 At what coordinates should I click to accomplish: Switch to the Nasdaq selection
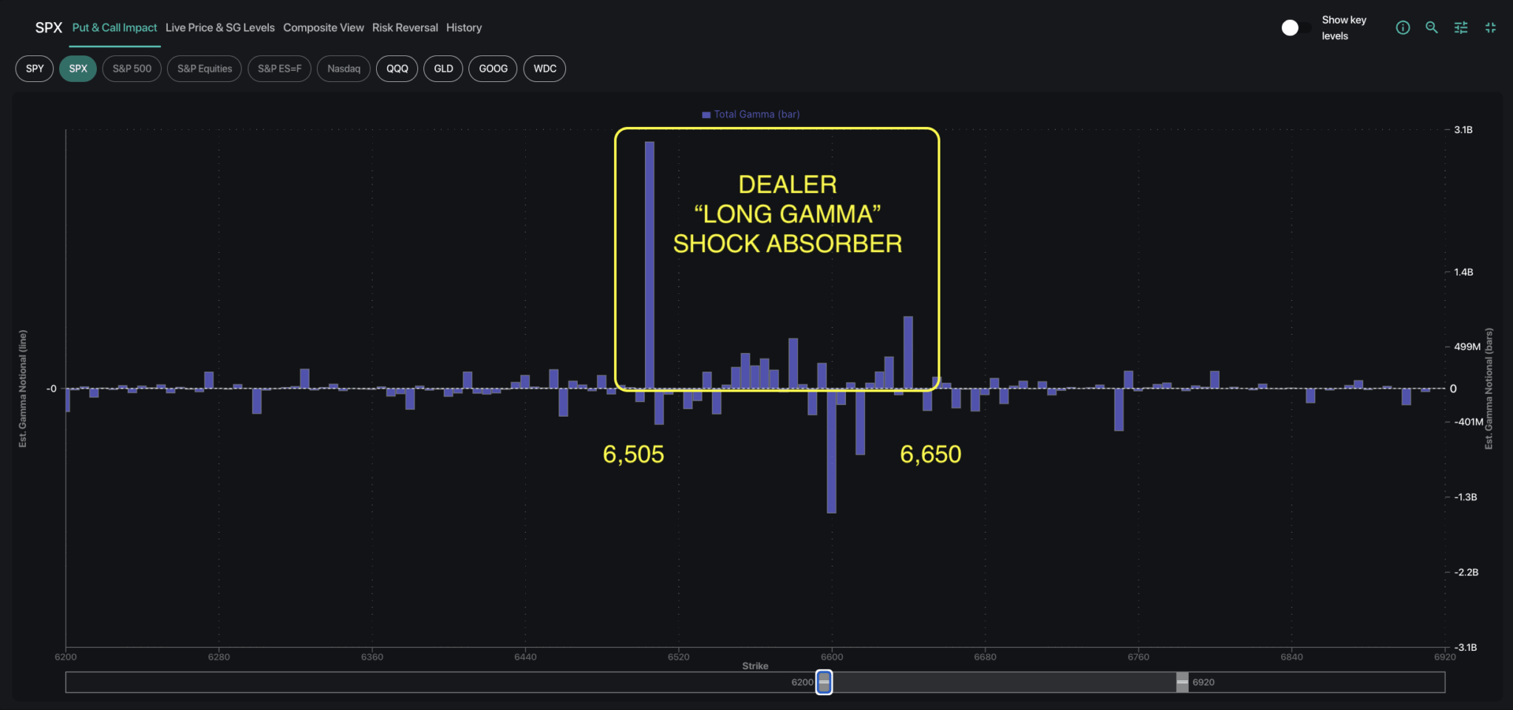tap(343, 68)
